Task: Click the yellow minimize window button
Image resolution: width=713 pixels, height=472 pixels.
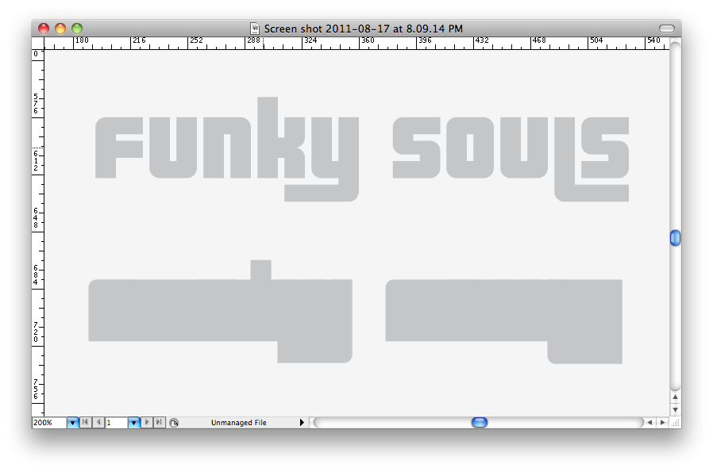Action: tap(60, 29)
